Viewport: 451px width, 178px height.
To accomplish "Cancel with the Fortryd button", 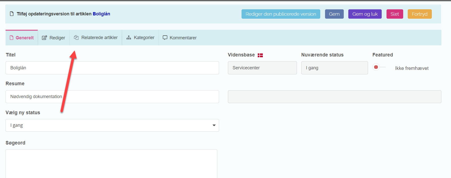I will click(419, 14).
